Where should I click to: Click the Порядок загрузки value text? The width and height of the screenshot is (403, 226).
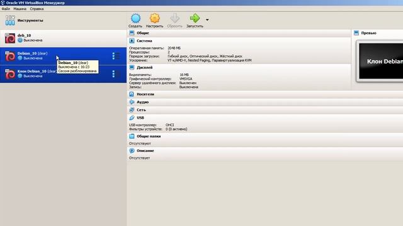(205, 56)
